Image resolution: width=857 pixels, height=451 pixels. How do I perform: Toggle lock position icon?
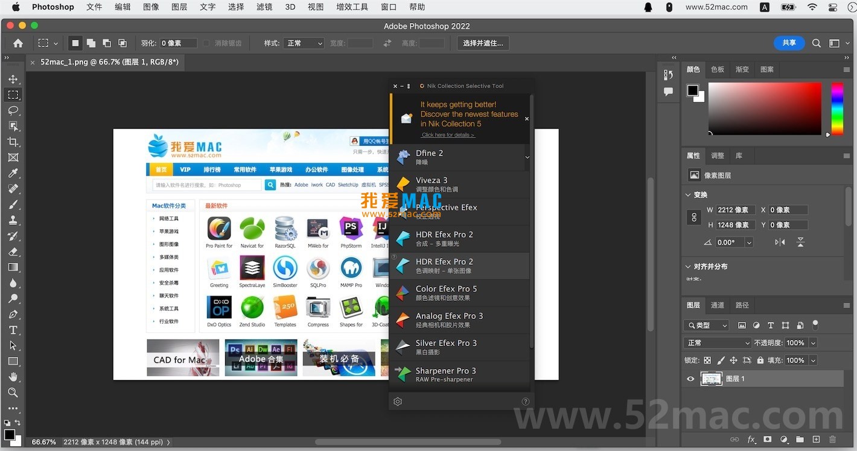point(733,361)
